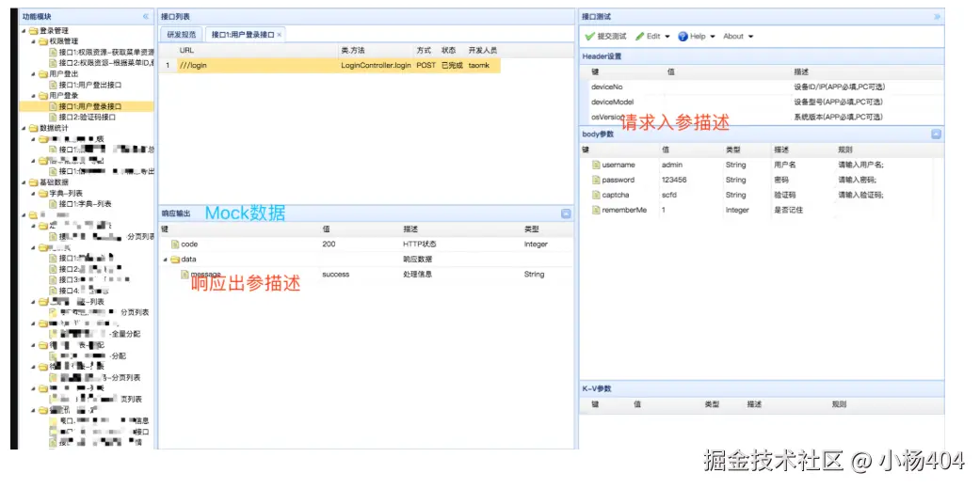This screenshot has width=980, height=489.
Task: Collapse the 功能模块 panel with double-arrow icon
Action: tap(146, 16)
